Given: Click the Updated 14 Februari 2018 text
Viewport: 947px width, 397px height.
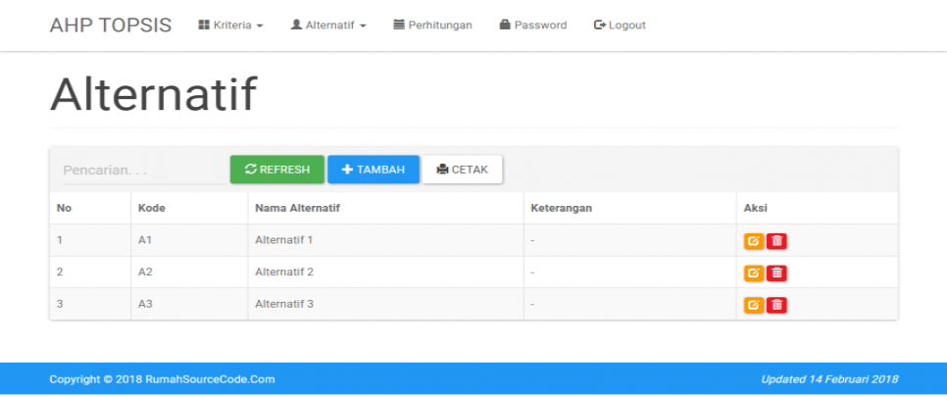Looking at the screenshot, I should pos(829,379).
